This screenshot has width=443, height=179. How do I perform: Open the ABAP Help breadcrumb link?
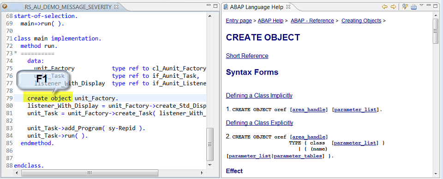point(270,21)
